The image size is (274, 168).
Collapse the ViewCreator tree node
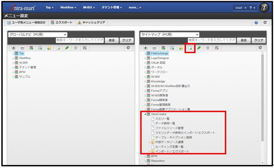[x=145, y=114]
